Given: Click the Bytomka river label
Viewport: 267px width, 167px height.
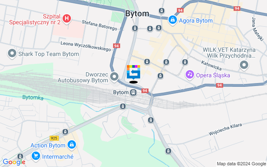Looking at the screenshot, I should pos(33,97).
